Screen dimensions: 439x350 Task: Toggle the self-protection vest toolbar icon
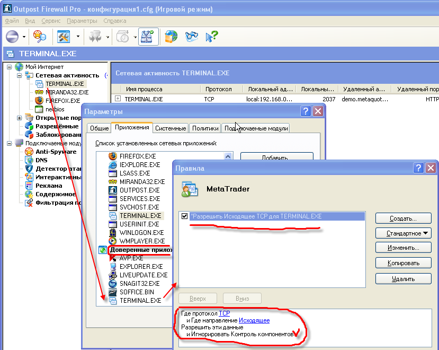coord(148,37)
